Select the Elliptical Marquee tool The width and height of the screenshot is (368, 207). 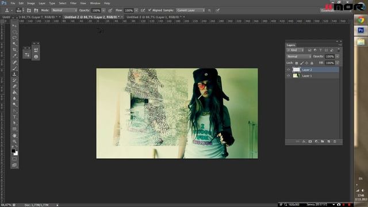[x=14, y=32]
